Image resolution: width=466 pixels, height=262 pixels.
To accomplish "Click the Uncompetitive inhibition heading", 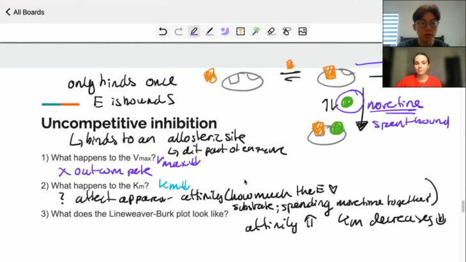I will 129,123.
